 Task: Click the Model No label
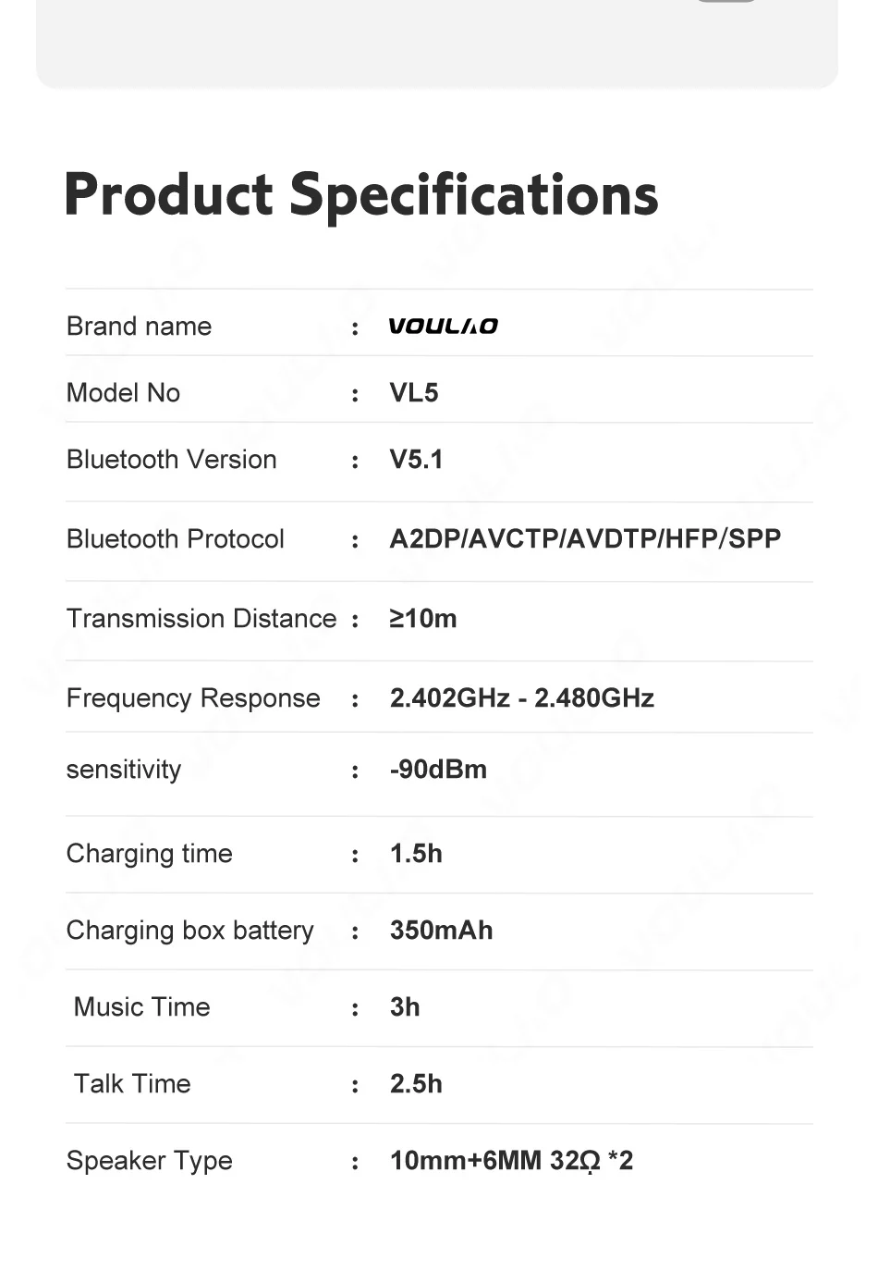coord(123,392)
